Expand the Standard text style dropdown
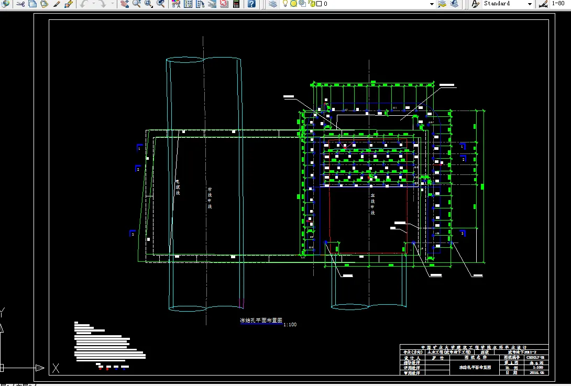 [x=530, y=4]
